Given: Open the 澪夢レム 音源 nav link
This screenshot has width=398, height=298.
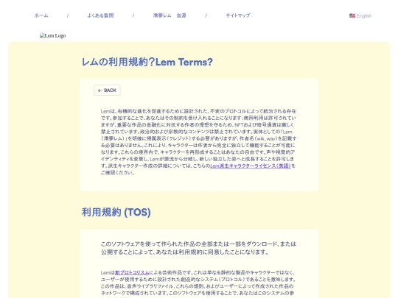Looking at the screenshot, I should point(170,15).
